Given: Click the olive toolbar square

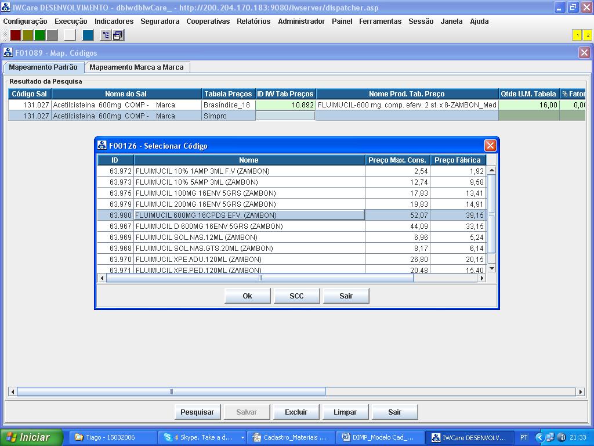Looking at the screenshot, I should pos(28,35).
